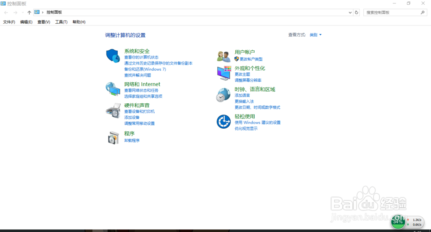Screen dimensions: 431x232
Task: Click the up one level arrow
Action: click(x=29, y=12)
